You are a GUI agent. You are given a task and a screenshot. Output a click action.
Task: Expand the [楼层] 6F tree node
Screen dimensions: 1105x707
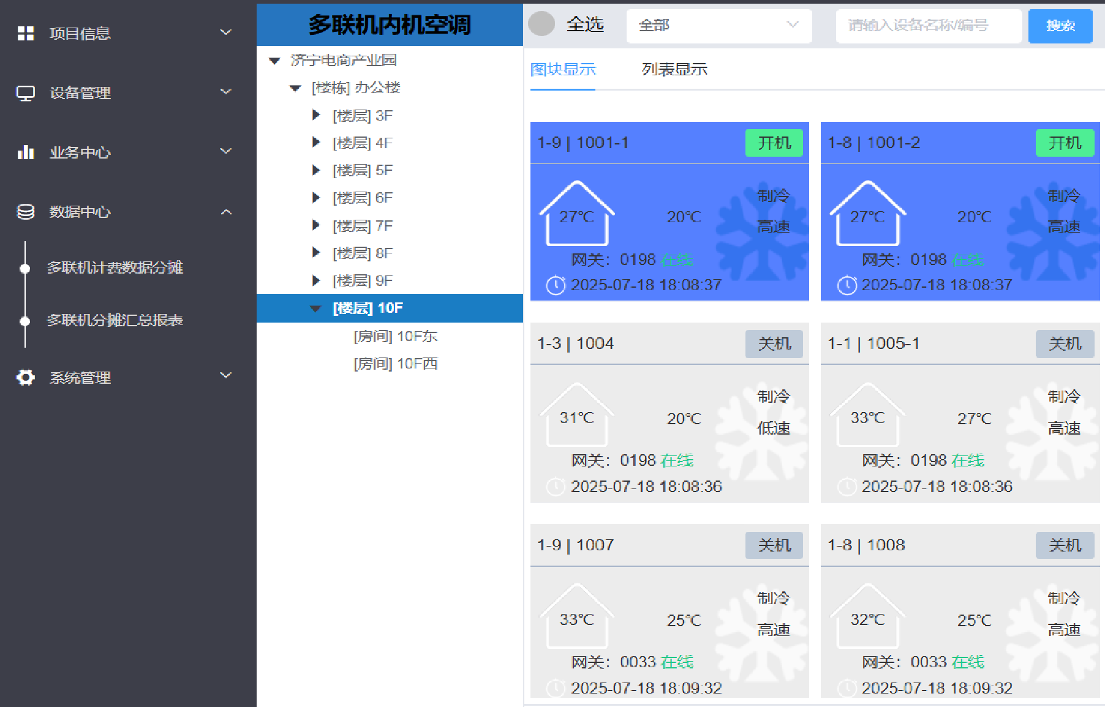pos(316,197)
